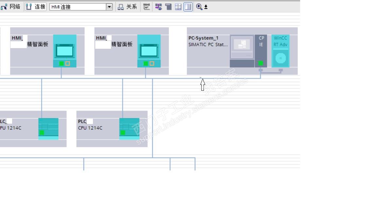Click the 关系 (Relations) toolbar button
This screenshot has width=377, height=212.
(127, 7)
